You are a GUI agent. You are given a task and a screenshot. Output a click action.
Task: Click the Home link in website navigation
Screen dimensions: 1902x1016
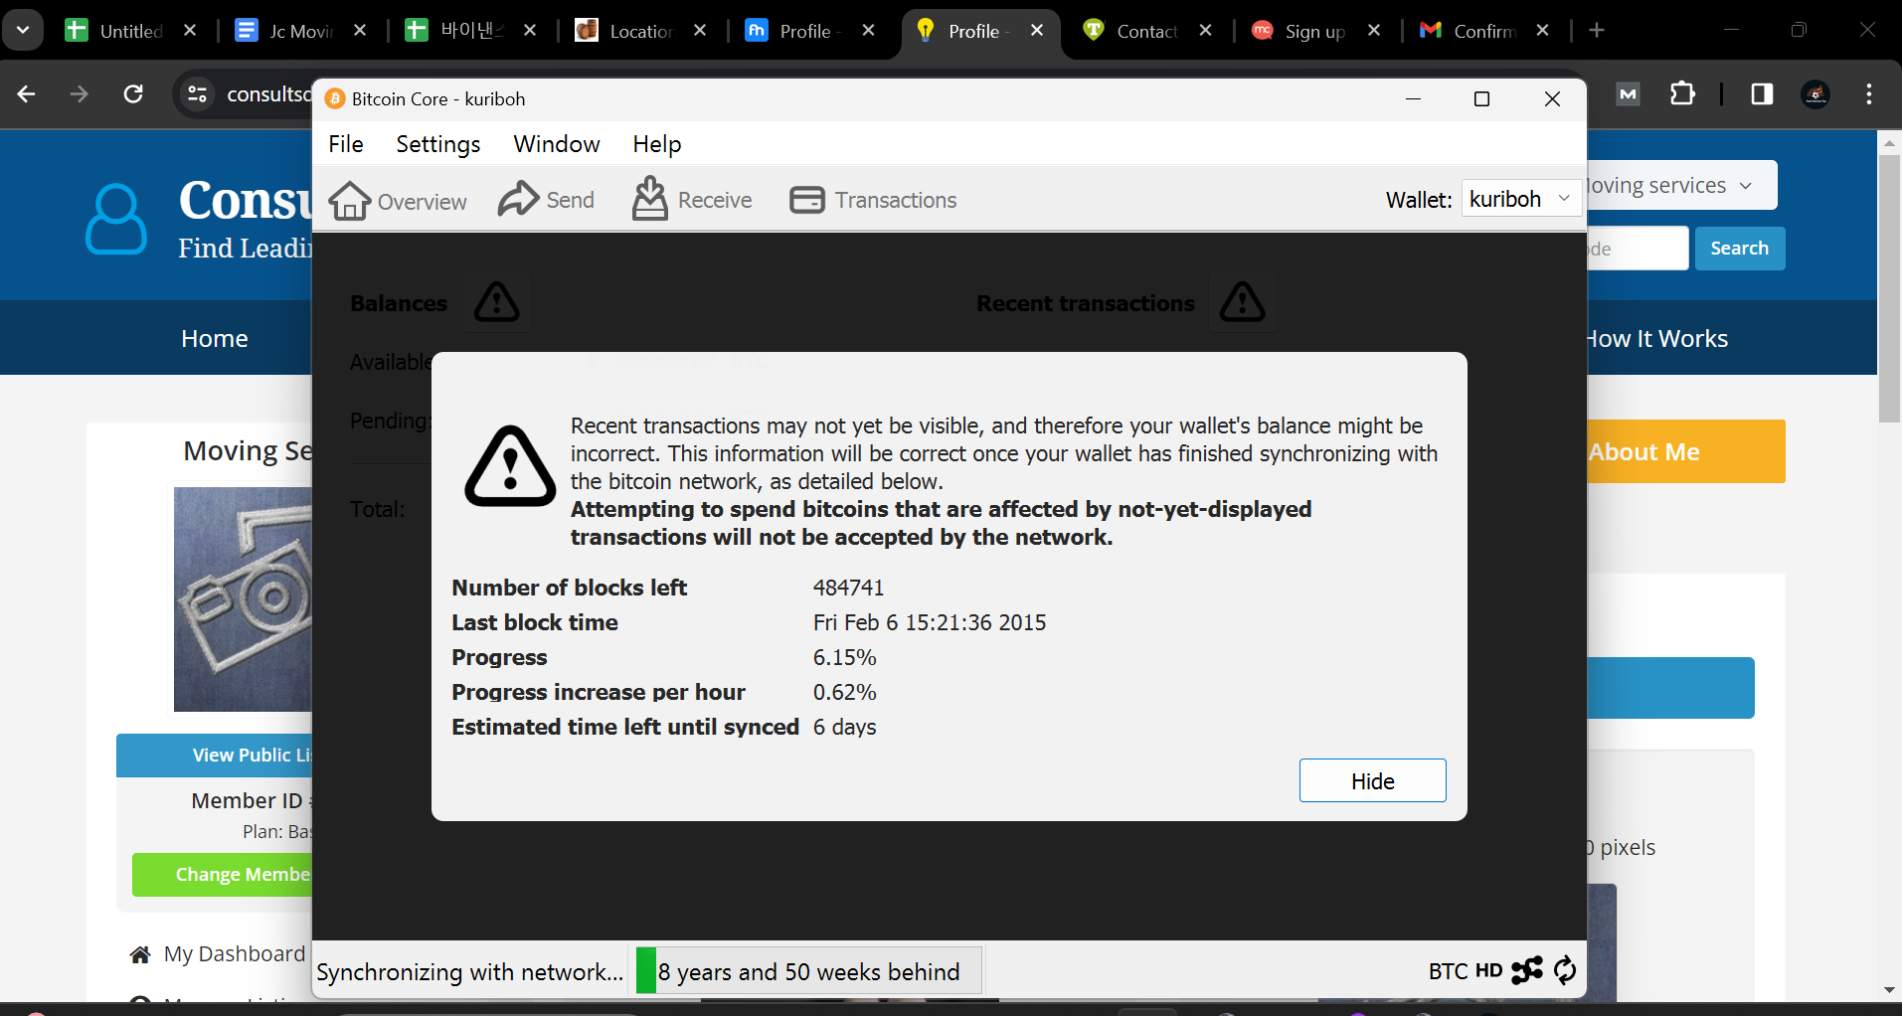point(215,339)
